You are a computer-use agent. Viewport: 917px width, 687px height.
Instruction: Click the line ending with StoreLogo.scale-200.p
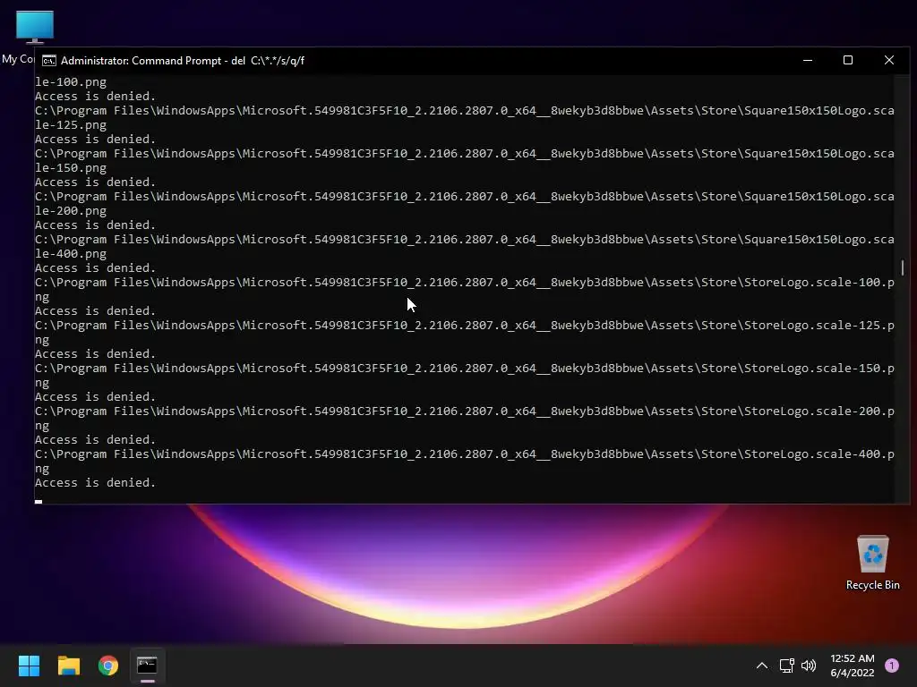(x=465, y=411)
